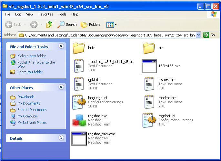The width and height of the screenshot is (221, 161).
Task: Click the My Computer sidebar icon
Action: 13,116
